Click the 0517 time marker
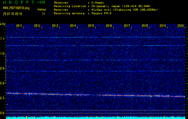The image size is (188, 119). click(127, 26)
